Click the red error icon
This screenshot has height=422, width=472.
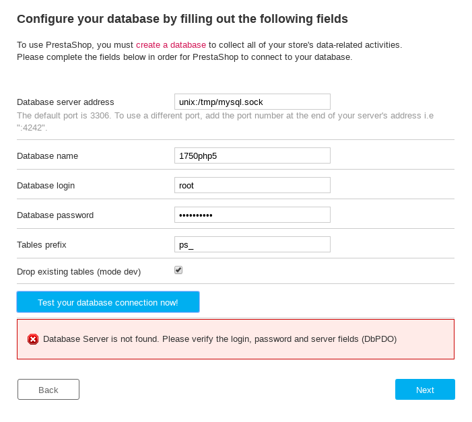[33, 339]
